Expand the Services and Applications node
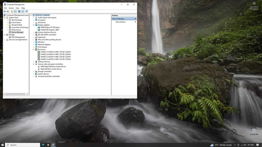Screen dimensions: 262x147 (x=4, y=40)
